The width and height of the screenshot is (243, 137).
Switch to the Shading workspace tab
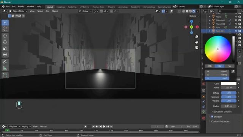point(111,7)
